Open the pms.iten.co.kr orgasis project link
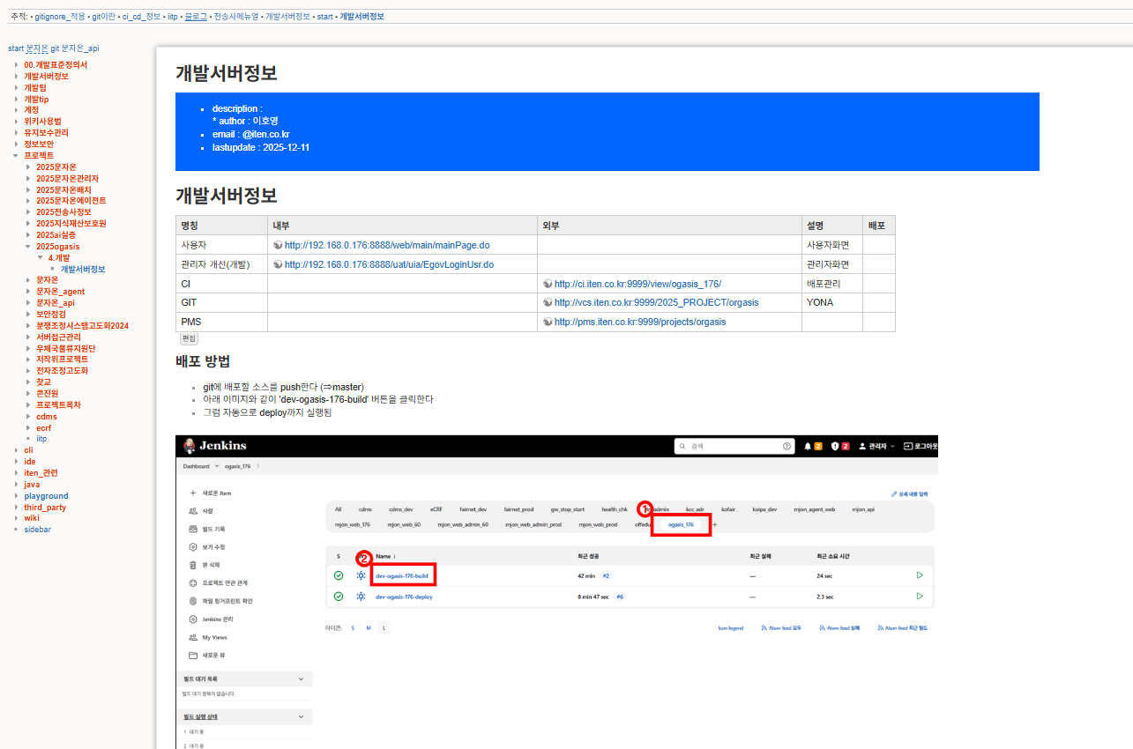This screenshot has width=1133, height=749. pyautogui.click(x=639, y=323)
